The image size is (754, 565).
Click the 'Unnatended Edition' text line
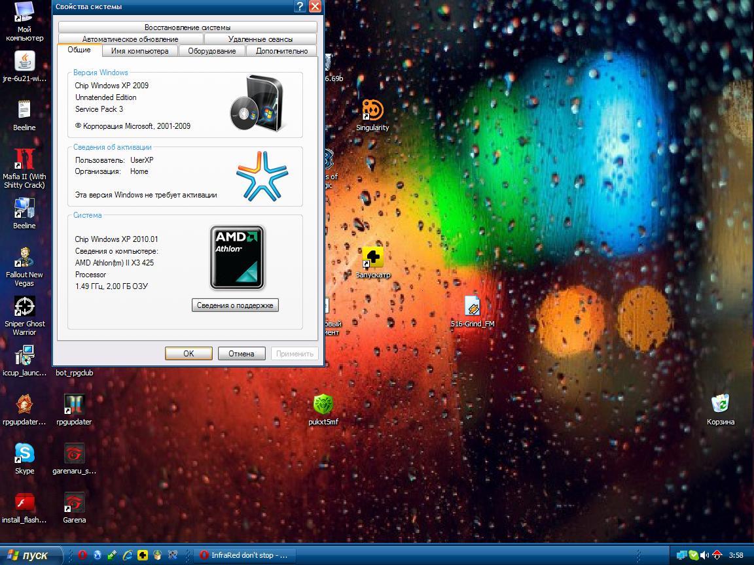(106, 97)
